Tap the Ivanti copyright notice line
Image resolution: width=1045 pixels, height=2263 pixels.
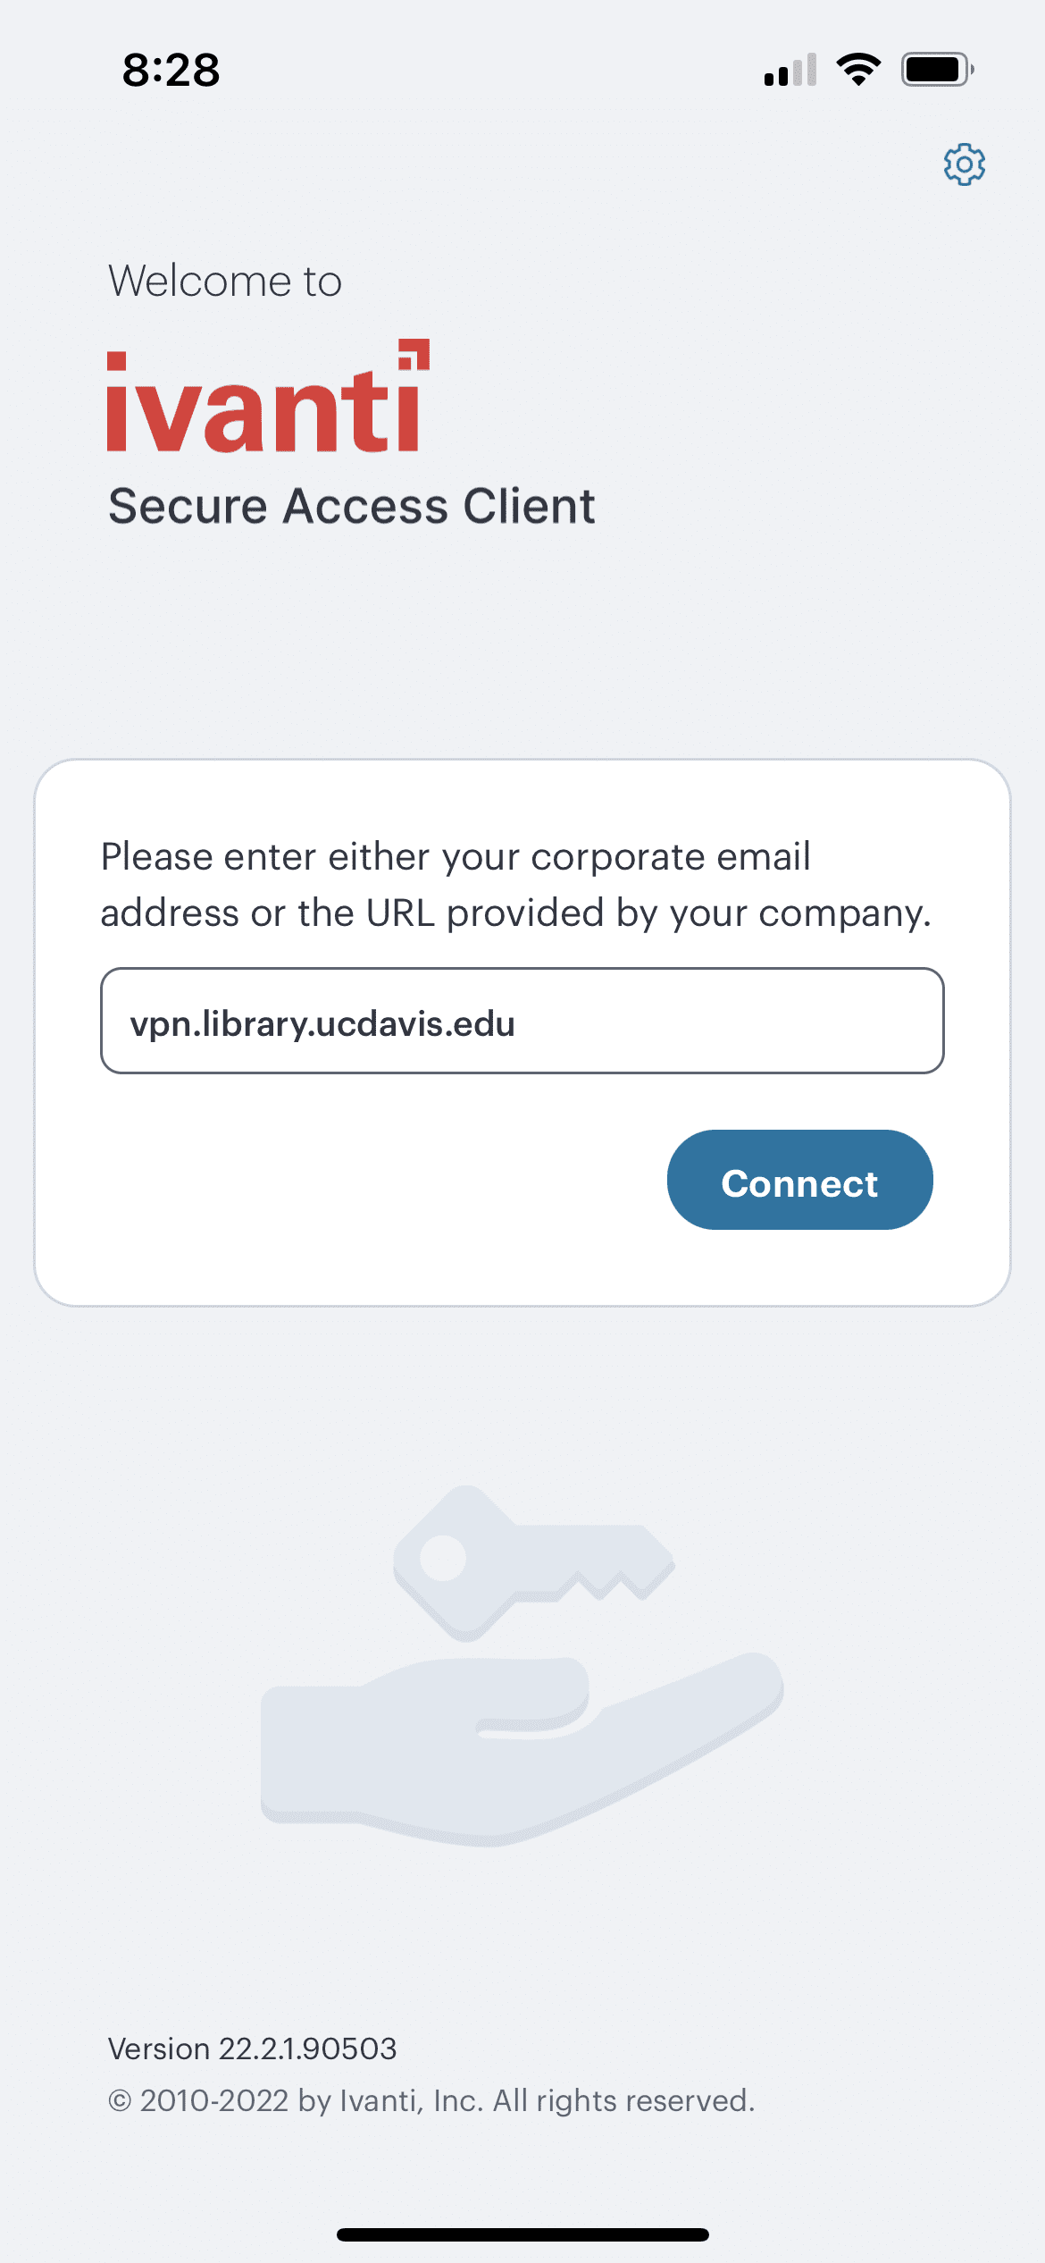pos(431,2100)
